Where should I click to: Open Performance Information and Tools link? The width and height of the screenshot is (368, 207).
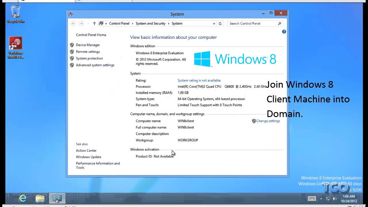(x=98, y=165)
